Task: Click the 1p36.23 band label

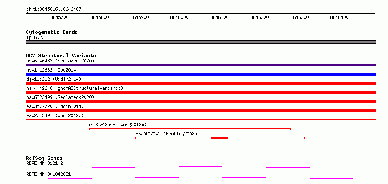Action: [35, 38]
